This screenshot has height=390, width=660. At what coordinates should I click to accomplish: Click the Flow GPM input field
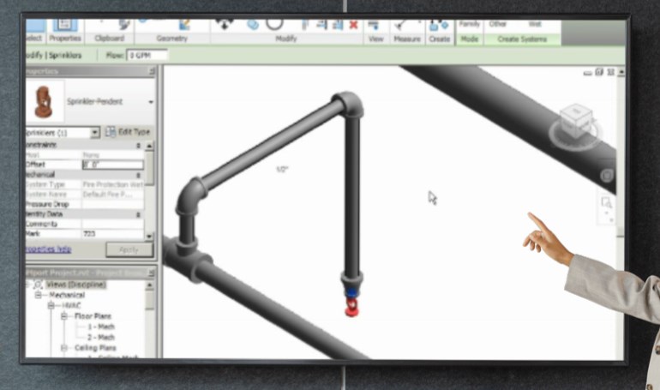pyautogui.click(x=147, y=55)
